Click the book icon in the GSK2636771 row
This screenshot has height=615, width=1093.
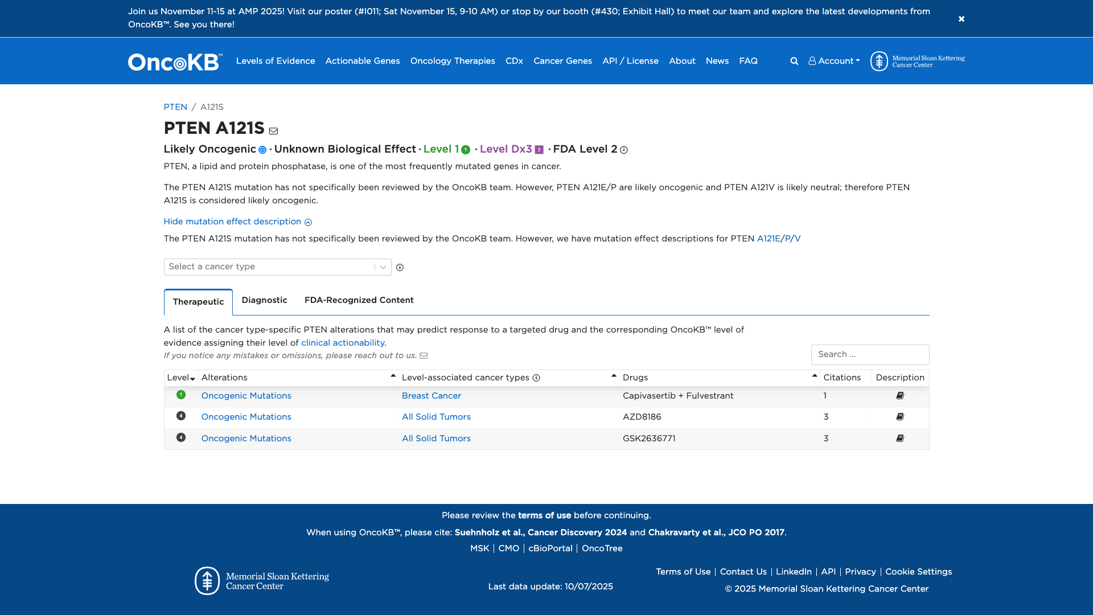tap(899, 438)
